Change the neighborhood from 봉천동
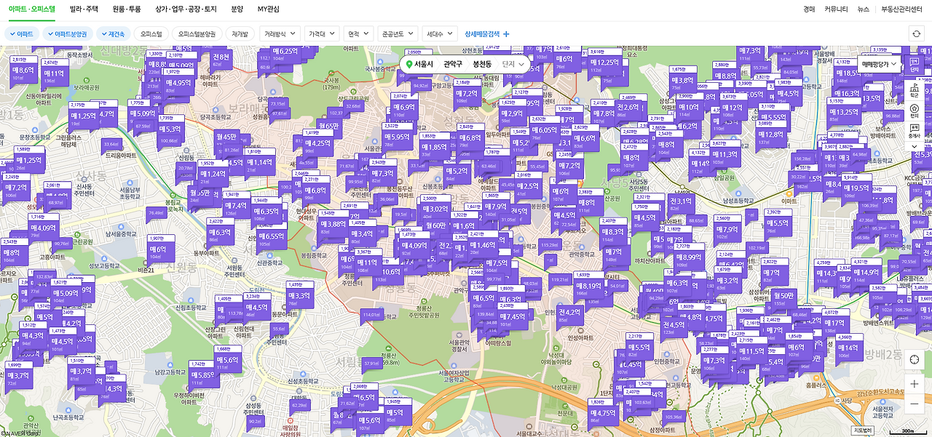Viewport: 932px width, 437px height. pos(482,64)
